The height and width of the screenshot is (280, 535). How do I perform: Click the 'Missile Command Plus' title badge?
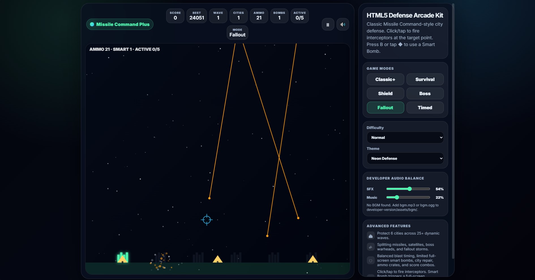[x=120, y=24]
